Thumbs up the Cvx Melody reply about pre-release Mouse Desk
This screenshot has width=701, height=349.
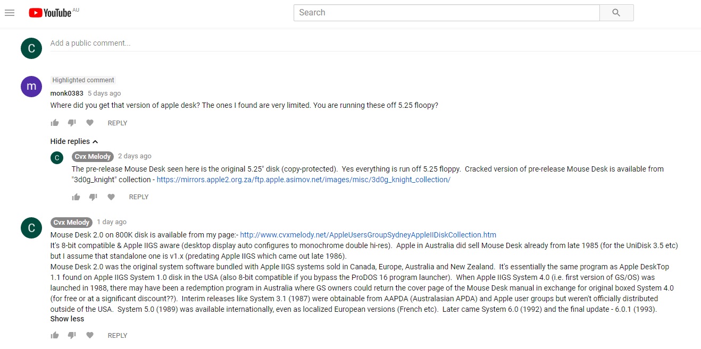pos(76,197)
